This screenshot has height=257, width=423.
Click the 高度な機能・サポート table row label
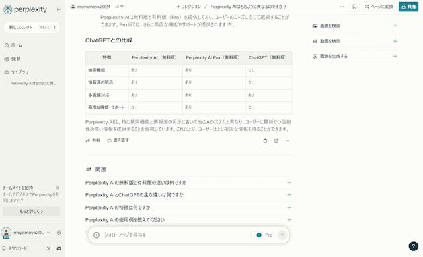click(x=106, y=107)
